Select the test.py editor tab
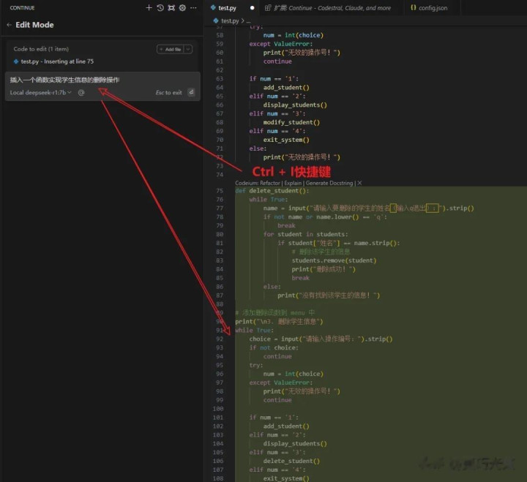The image size is (527, 482). pos(226,8)
